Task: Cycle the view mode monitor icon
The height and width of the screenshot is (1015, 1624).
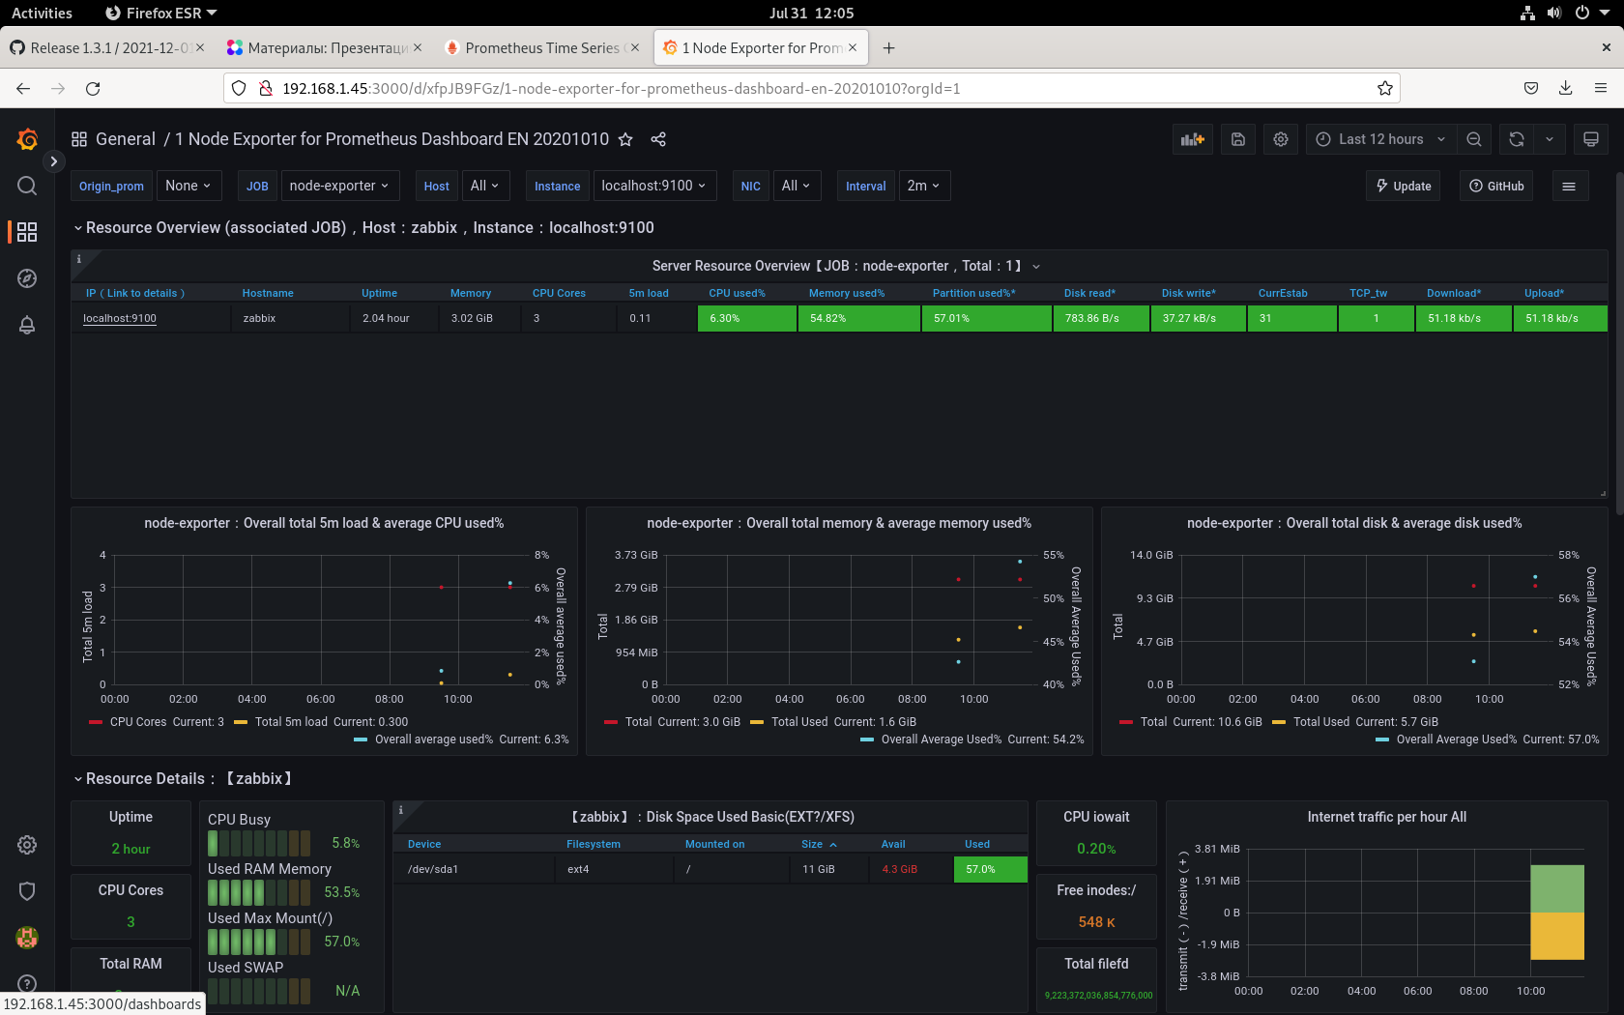Action: click(1591, 139)
